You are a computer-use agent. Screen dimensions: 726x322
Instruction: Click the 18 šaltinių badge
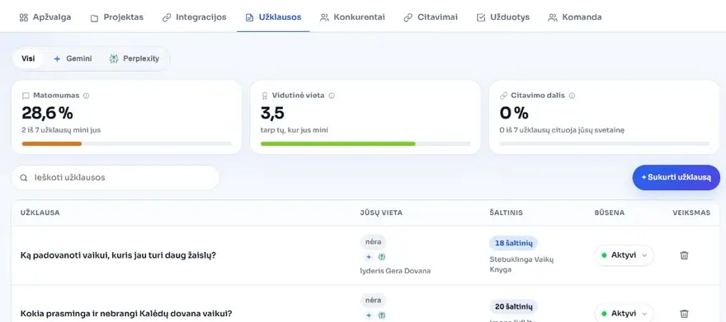pyautogui.click(x=513, y=244)
